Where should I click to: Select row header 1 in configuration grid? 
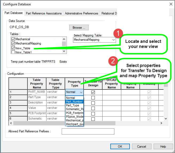pyautogui.click(x=18, y=92)
